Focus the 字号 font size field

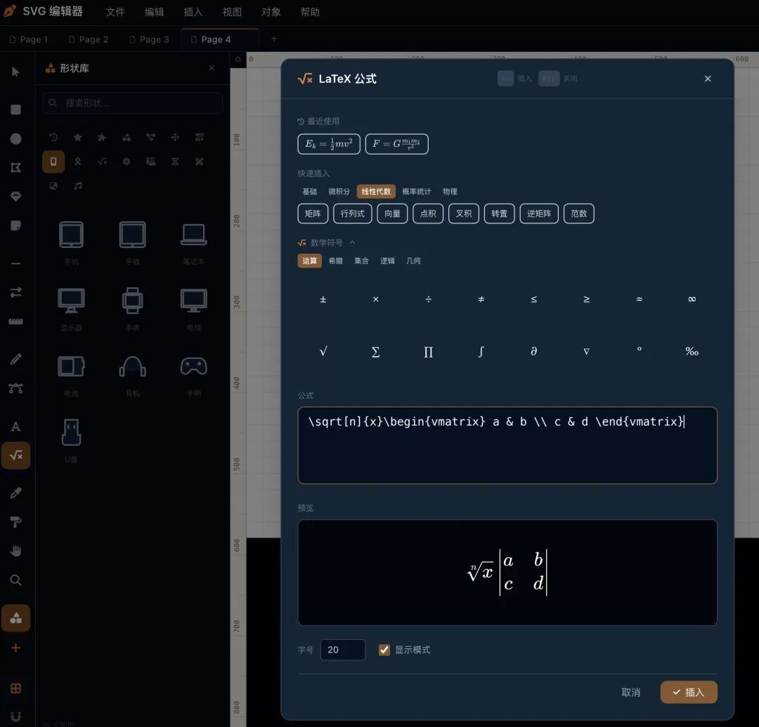(343, 650)
